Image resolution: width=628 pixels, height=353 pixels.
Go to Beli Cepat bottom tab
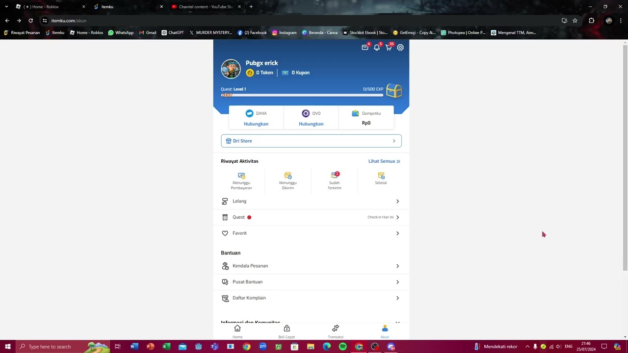(x=287, y=331)
